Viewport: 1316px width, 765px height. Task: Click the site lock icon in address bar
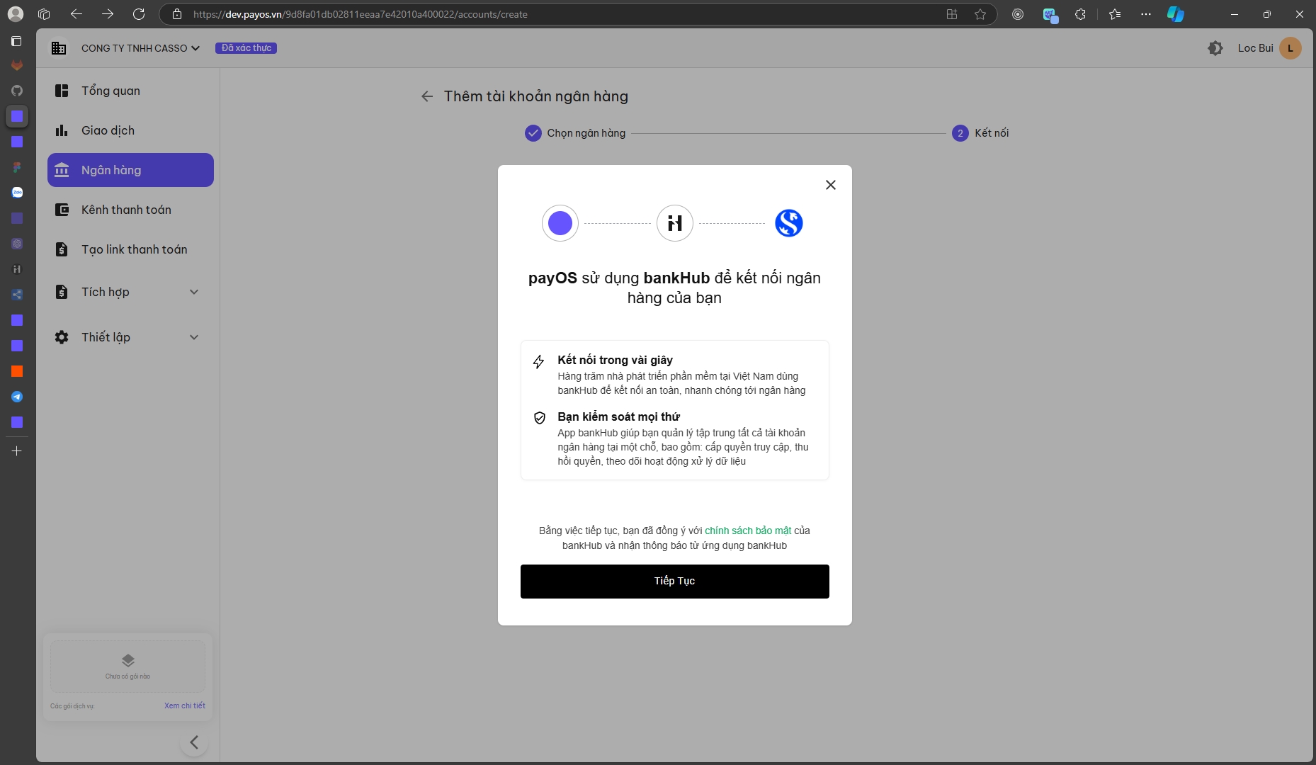pyautogui.click(x=177, y=14)
